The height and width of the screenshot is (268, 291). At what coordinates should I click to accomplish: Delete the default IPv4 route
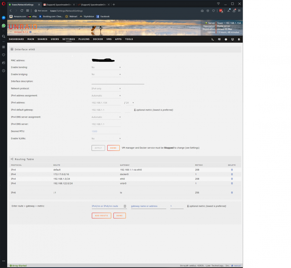point(232,170)
